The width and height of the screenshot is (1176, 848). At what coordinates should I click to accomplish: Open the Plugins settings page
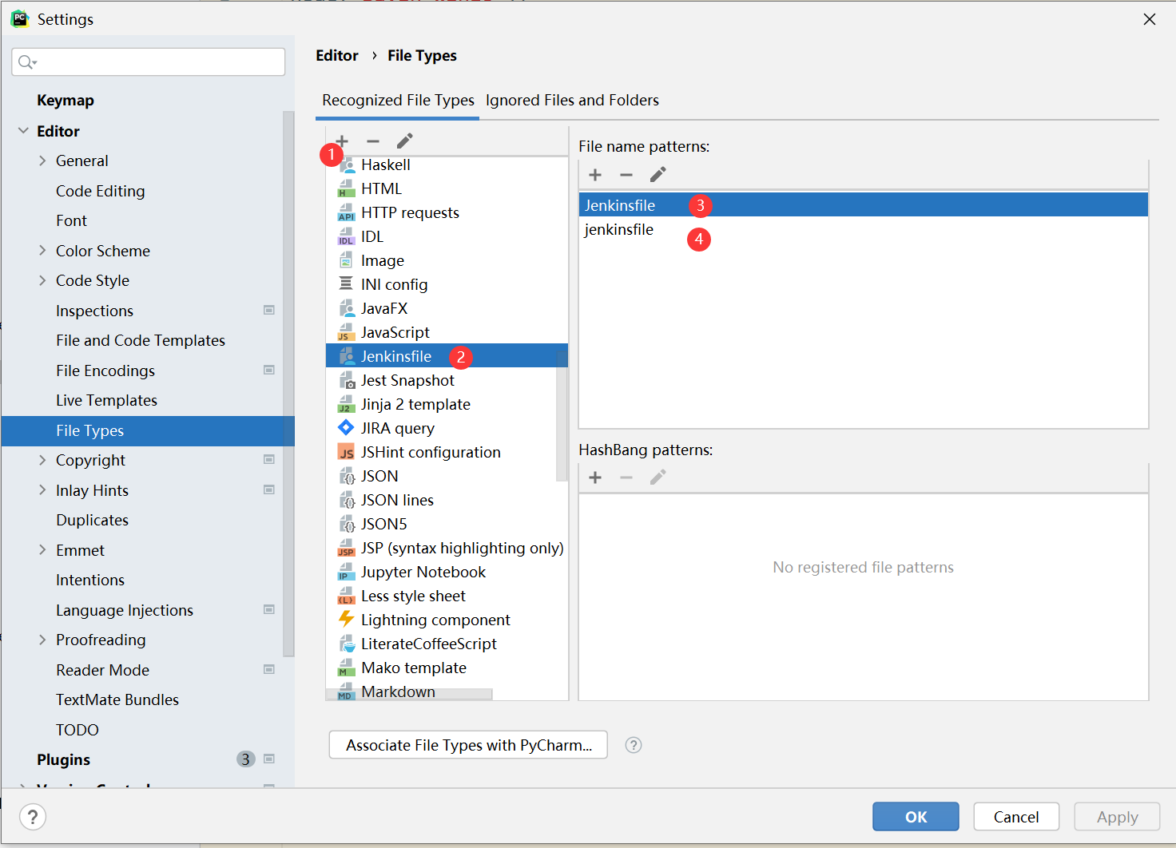pyautogui.click(x=63, y=759)
